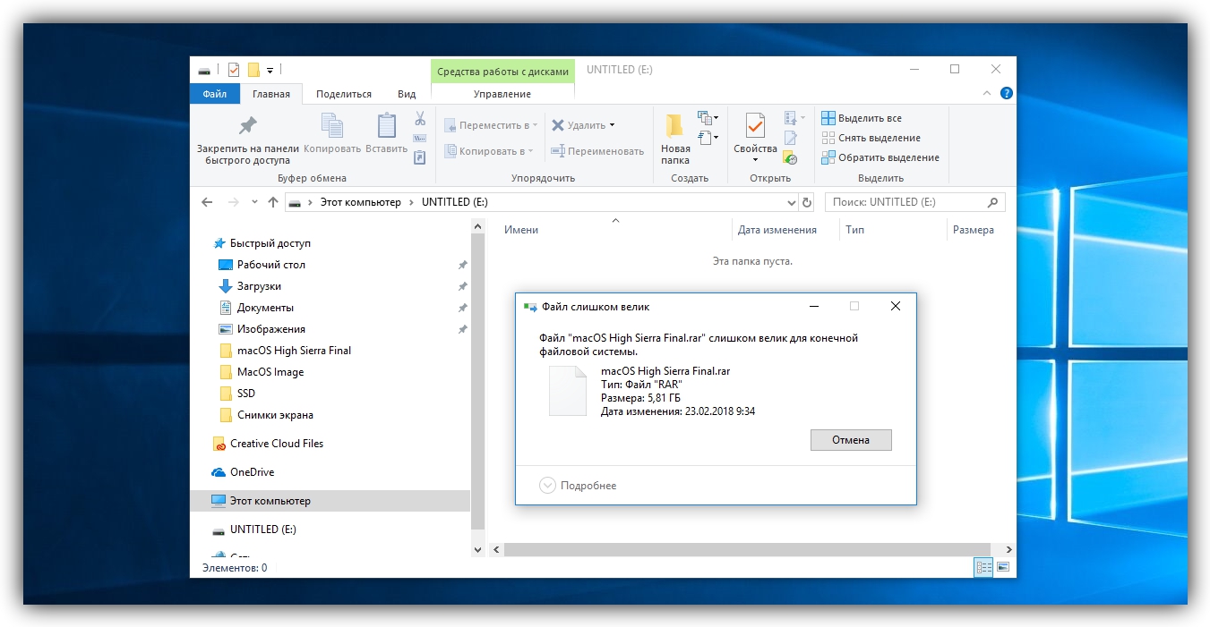Open Рабочий стол in the sidebar
The width and height of the screenshot is (1210, 627).
point(271,265)
